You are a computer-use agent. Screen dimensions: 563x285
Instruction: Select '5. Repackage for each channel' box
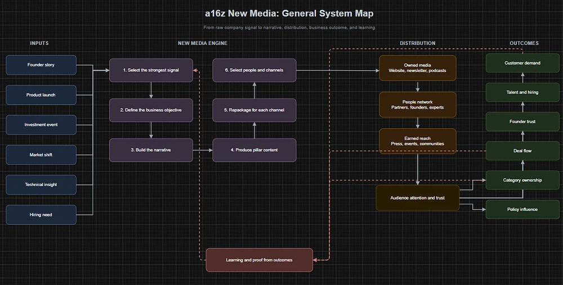click(x=254, y=110)
